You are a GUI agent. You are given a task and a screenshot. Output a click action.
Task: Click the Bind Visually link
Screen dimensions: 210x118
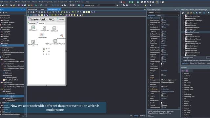click(x=161, y=111)
